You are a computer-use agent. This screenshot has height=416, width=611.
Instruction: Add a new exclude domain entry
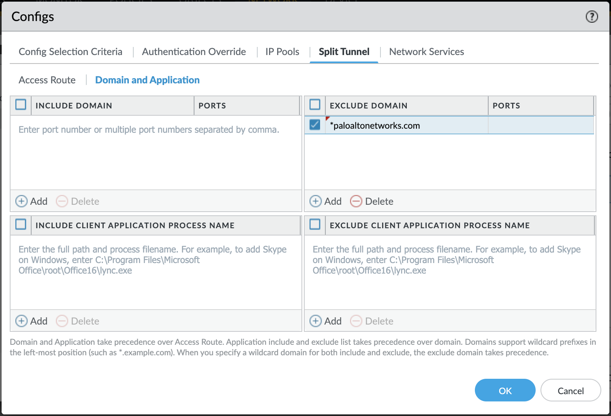click(326, 201)
